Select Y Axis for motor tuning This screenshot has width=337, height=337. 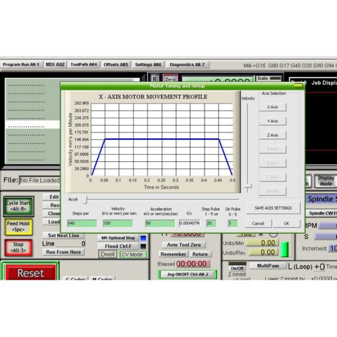tap(272, 121)
